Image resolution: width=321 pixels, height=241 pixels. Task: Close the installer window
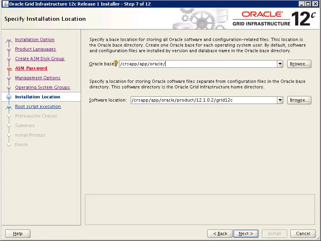click(315, 4)
